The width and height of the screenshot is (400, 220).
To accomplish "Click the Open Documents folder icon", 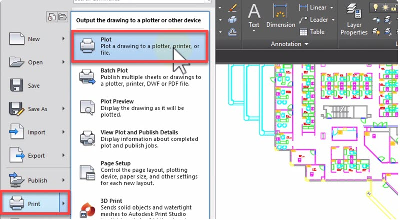I will click(x=62, y=18).
